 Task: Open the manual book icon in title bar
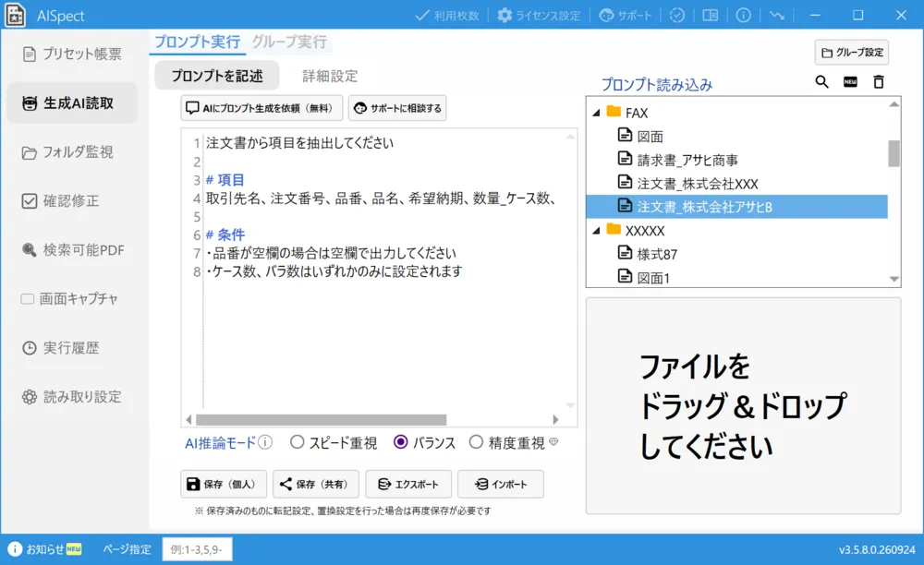click(x=710, y=16)
